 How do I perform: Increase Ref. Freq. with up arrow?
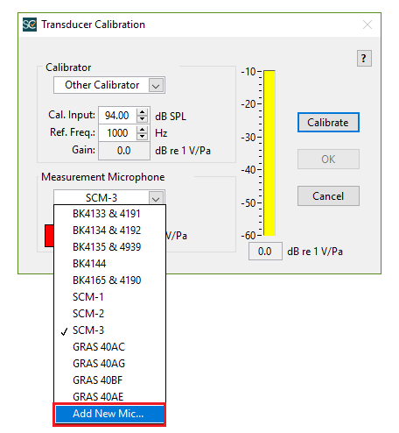click(142, 130)
